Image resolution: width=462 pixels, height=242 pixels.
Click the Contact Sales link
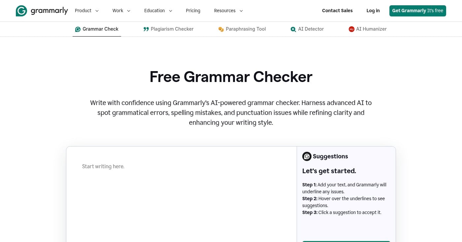click(337, 11)
